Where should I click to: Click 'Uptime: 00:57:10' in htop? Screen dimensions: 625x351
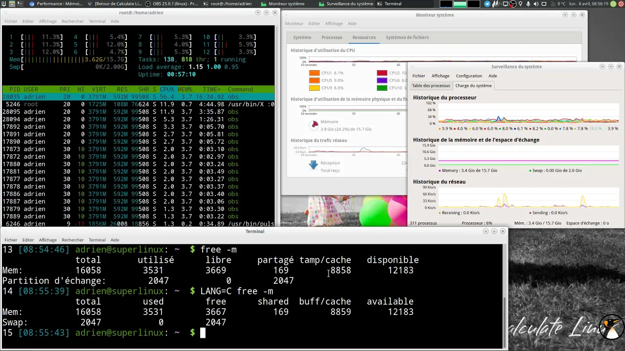[x=167, y=74]
